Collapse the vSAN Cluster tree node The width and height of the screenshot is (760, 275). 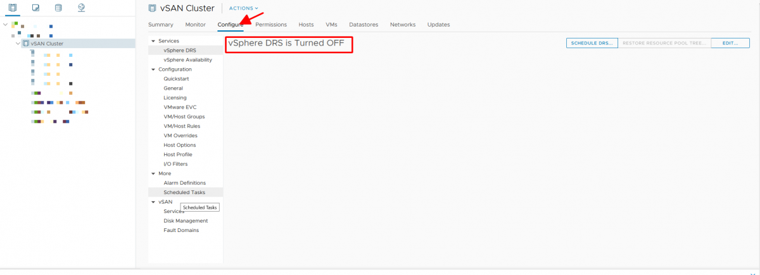[x=17, y=44]
